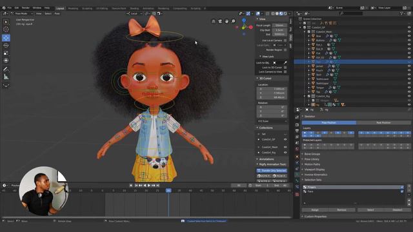Open the Render menu
The height and width of the screenshot is (232, 413).
26,8
